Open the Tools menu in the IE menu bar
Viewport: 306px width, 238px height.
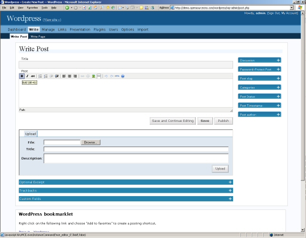click(x=44, y=8)
